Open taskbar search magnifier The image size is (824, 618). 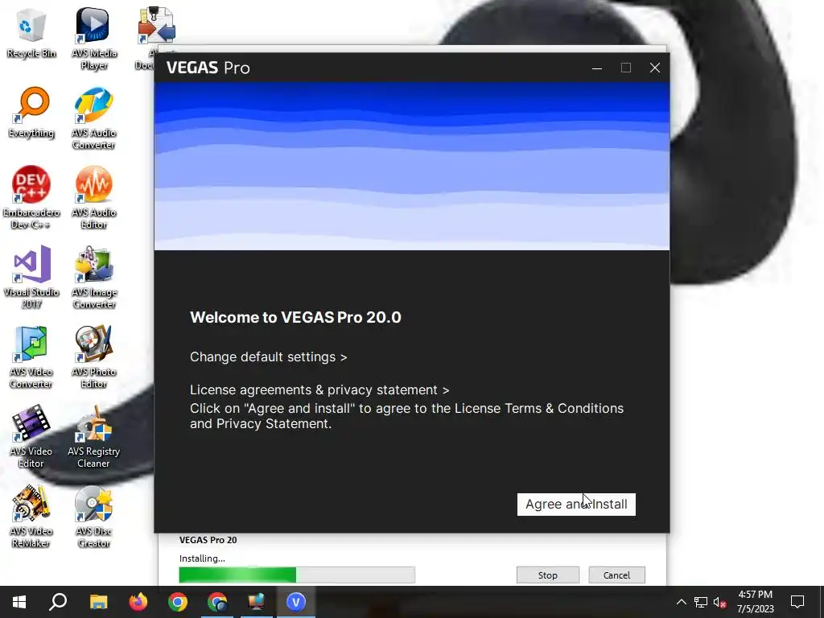tap(58, 602)
